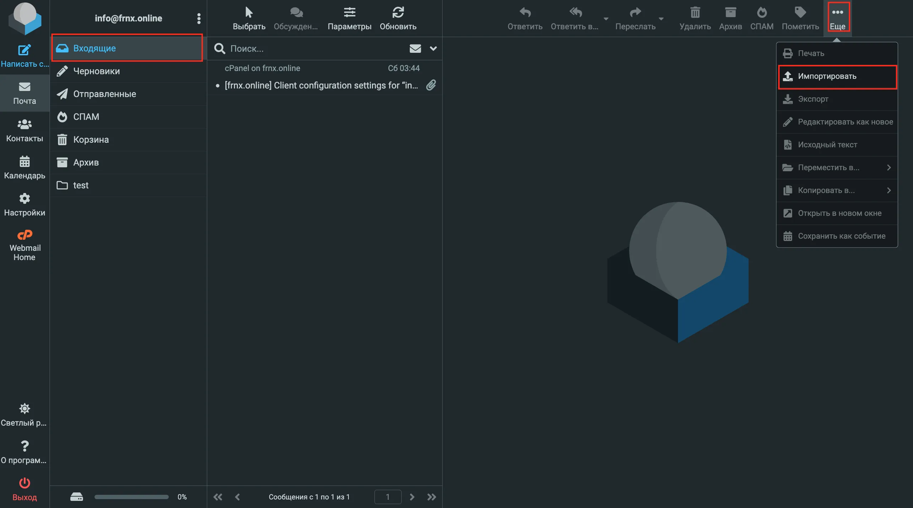Open the Mail (Почта) section

tap(25, 93)
